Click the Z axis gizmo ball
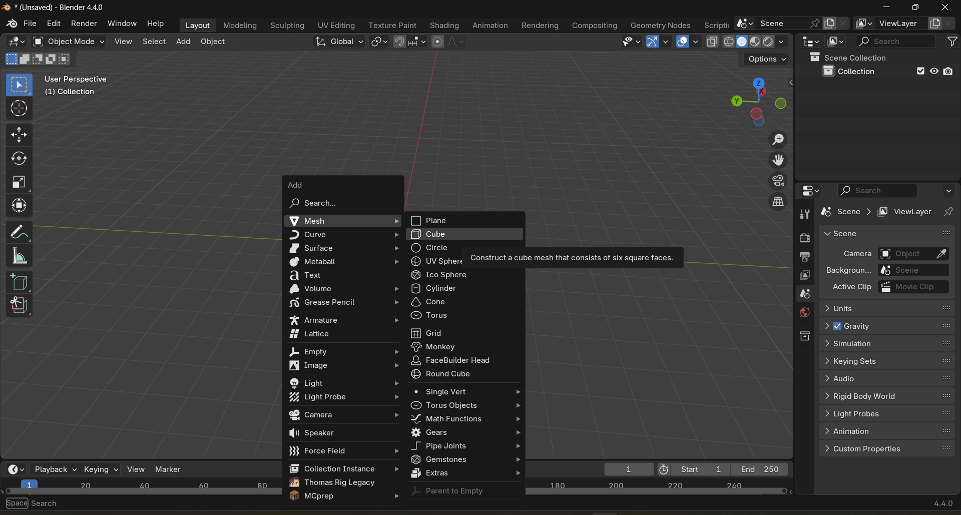Image resolution: width=961 pixels, height=515 pixels. (759, 83)
